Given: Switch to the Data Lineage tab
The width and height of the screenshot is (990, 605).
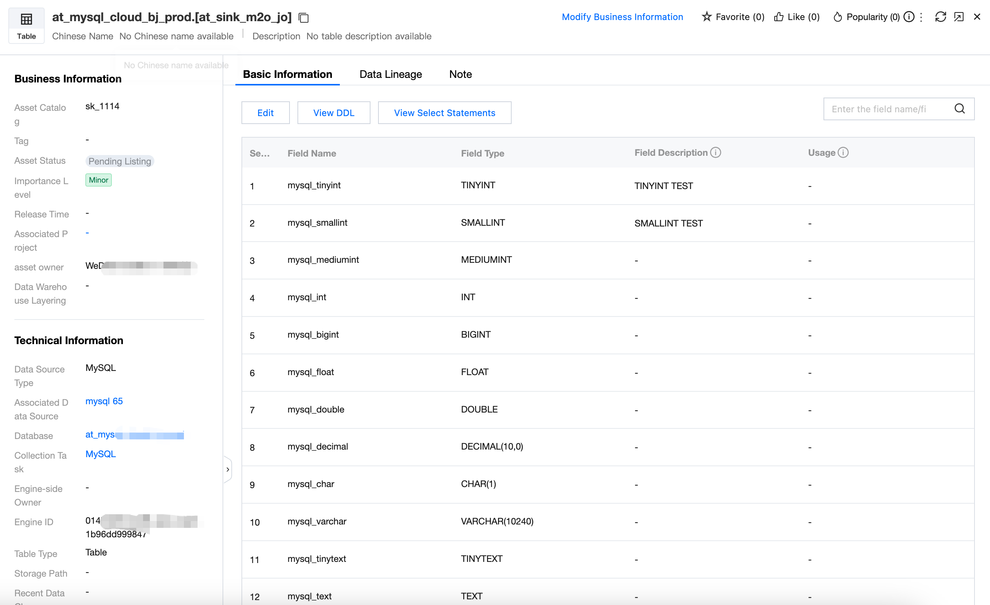Looking at the screenshot, I should tap(391, 74).
